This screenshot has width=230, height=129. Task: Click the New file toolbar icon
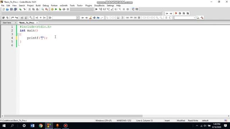click(3, 9)
